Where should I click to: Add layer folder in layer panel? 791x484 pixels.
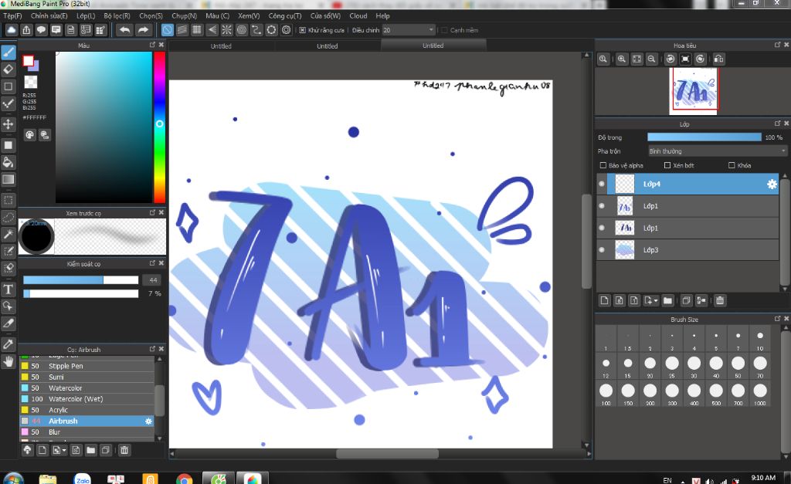point(668,300)
